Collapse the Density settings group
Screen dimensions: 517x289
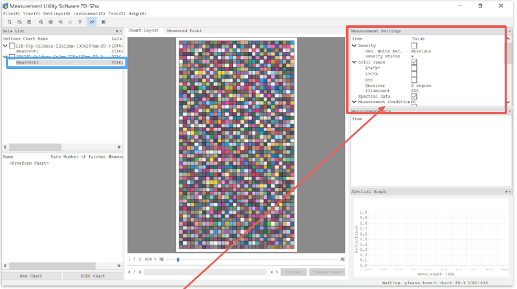[354, 45]
